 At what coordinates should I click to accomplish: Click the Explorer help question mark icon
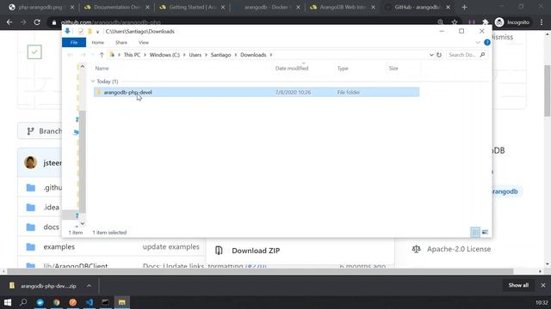(x=487, y=42)
